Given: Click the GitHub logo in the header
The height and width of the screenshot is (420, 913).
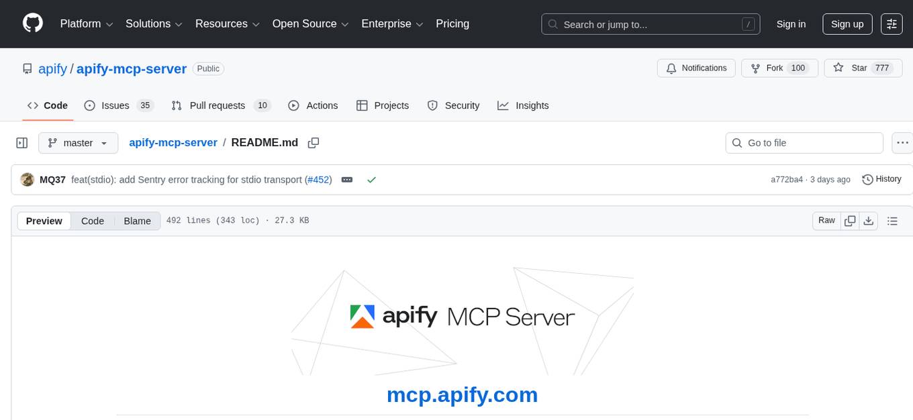Looking at the screenshot, I should (x=32, y=23).
